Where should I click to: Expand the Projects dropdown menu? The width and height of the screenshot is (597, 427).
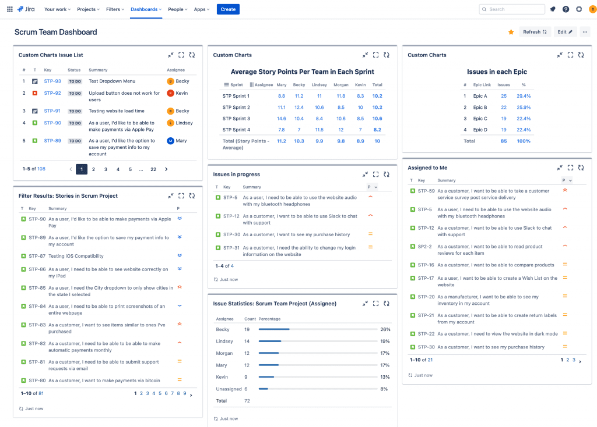point(89,9)
